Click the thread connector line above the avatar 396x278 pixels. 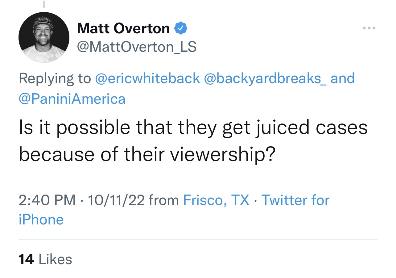pos(43,4)
